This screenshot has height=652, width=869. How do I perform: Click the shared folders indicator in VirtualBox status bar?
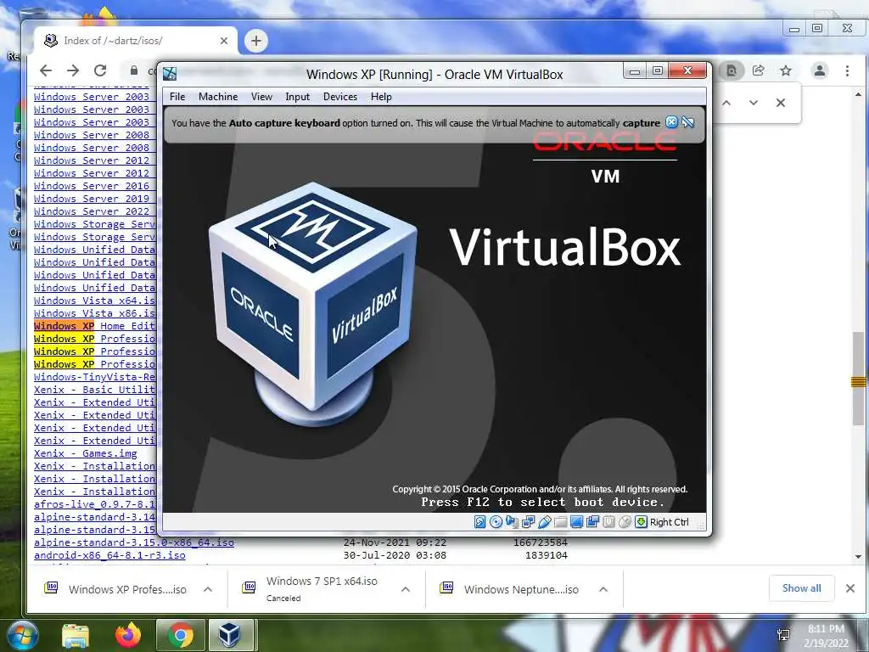(x=560, y=522)
